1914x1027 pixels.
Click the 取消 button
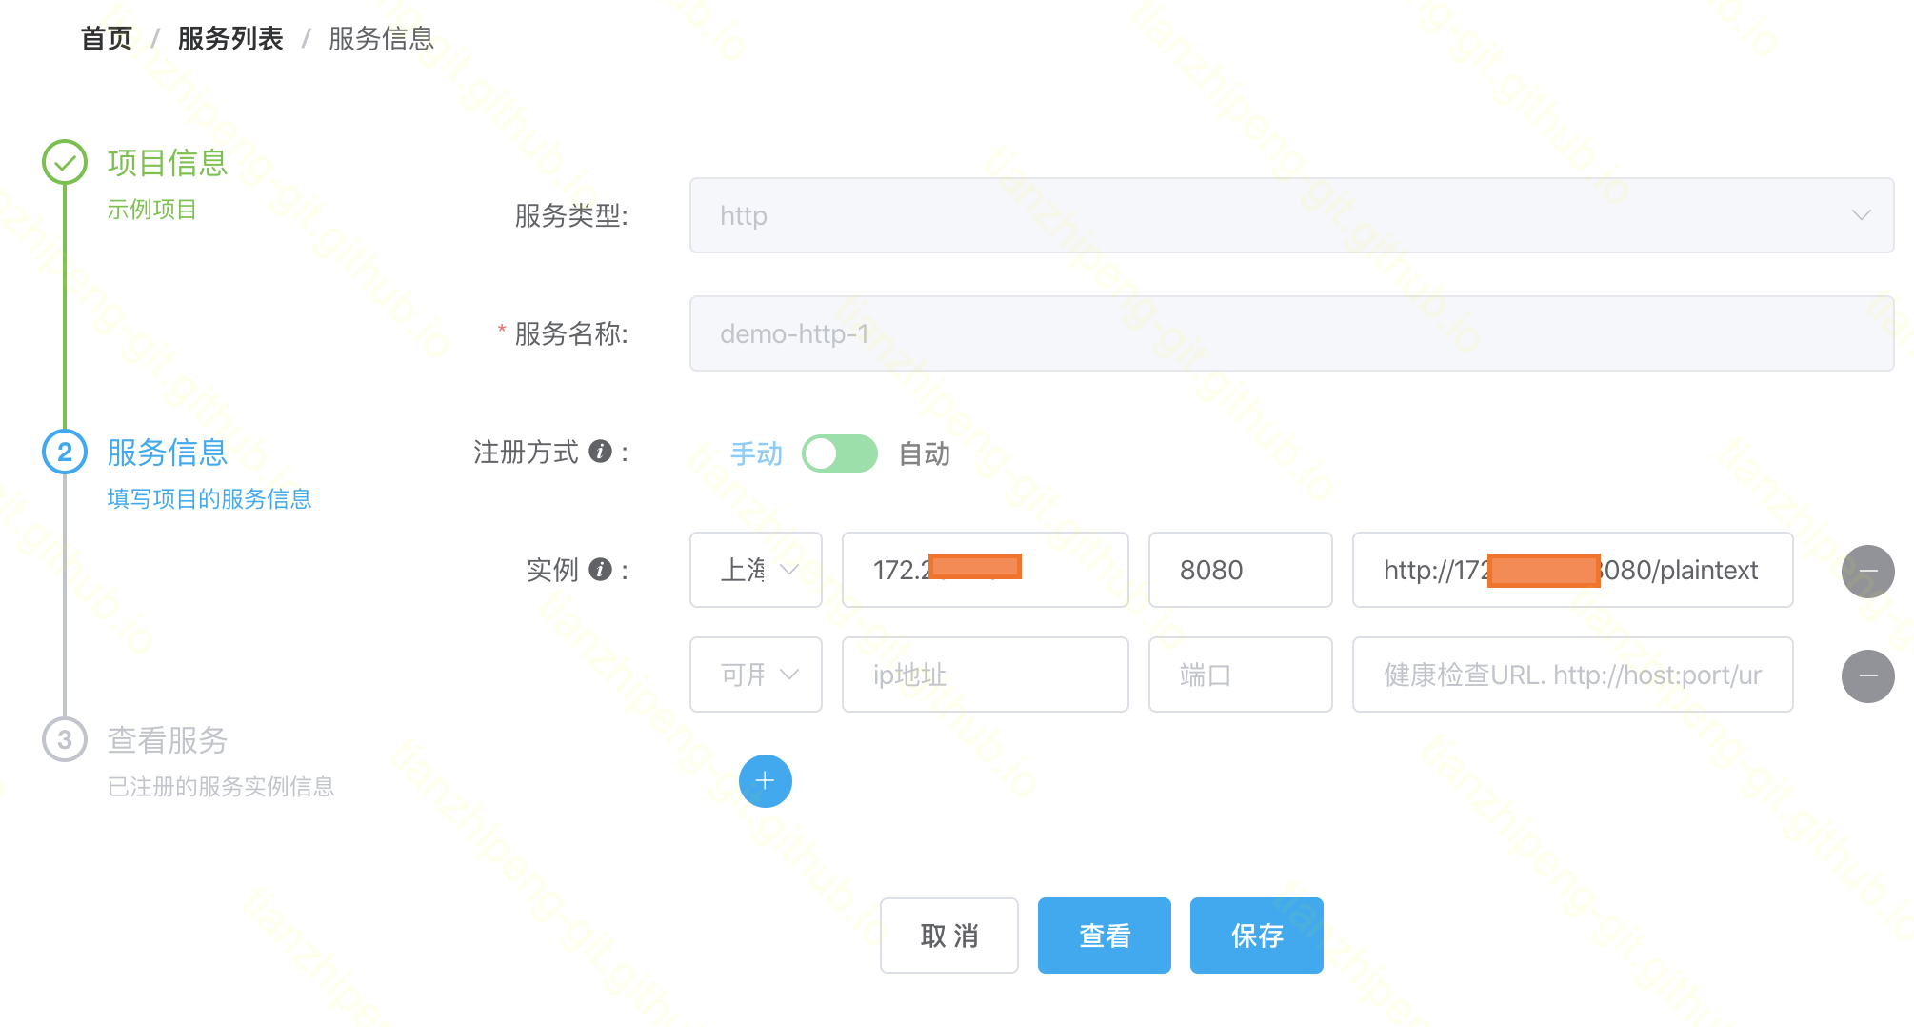pos(948,936)
